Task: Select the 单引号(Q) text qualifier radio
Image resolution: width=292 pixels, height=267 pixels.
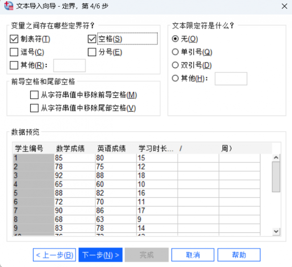Action: pos(175,52)
